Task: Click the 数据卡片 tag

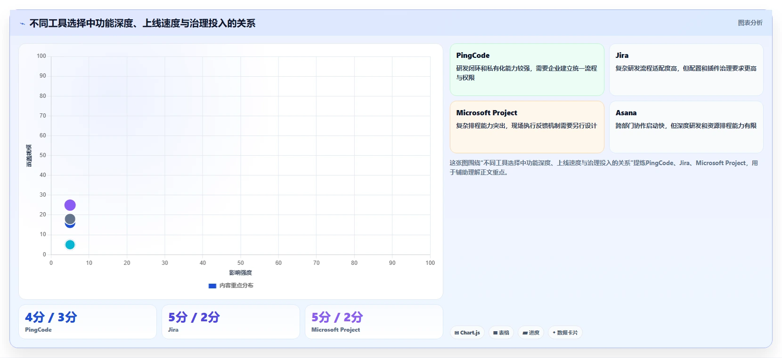Action: click(565, 333)
